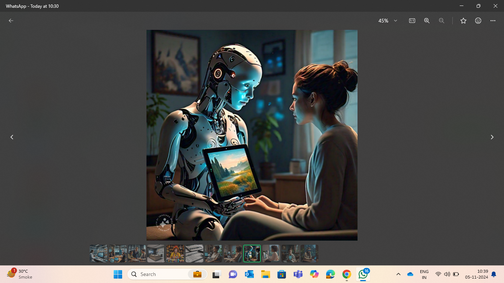Viewport: 504px width, 283px height.
Task: Open Task View on the taskbar
Action: tap(217, 274)
